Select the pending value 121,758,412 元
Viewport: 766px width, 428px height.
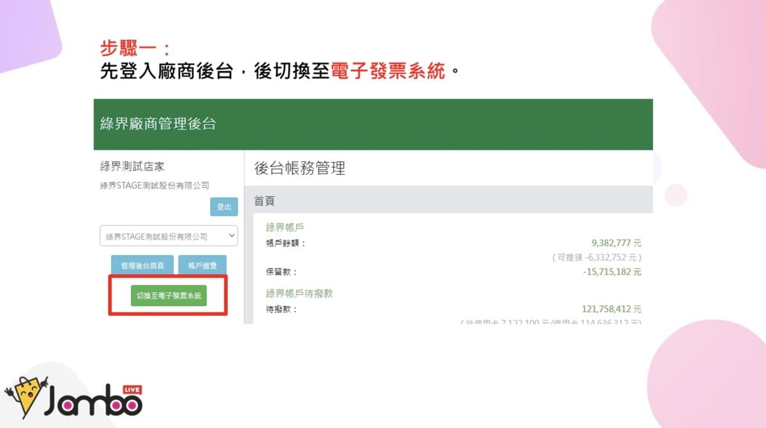[612, 309]
